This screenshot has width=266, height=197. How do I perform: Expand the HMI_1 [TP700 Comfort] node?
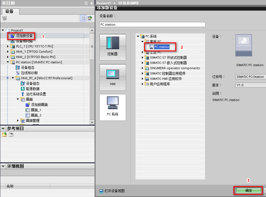8,52
